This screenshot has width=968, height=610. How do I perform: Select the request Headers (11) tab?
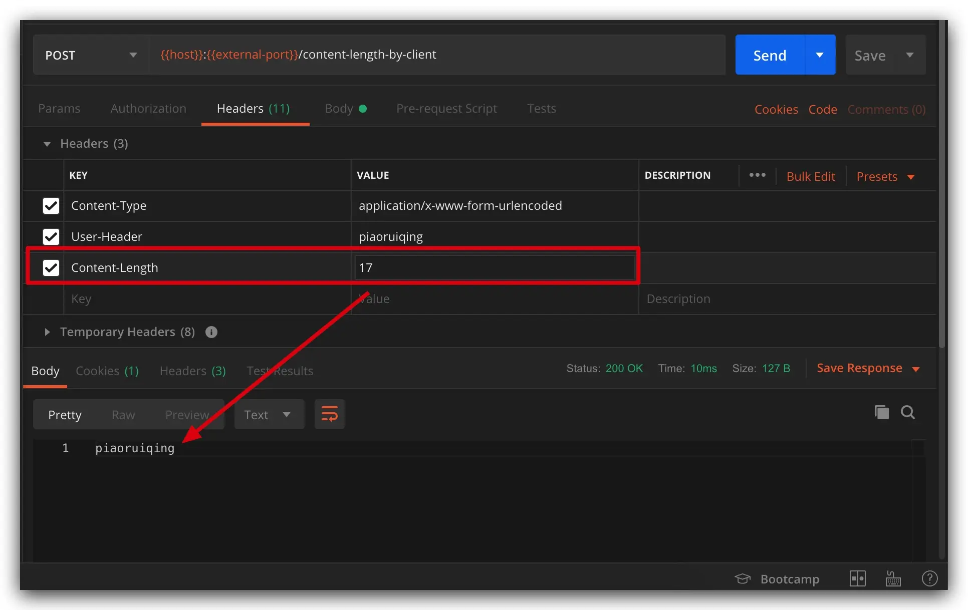tap(254, 109)
